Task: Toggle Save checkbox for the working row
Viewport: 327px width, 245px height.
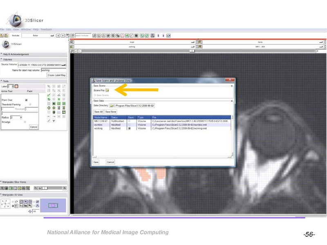Action: [129, 129]
